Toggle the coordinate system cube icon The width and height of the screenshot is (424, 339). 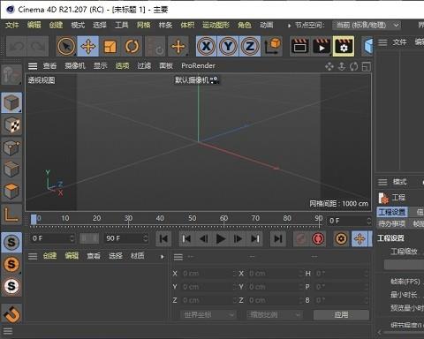(272, 46)
